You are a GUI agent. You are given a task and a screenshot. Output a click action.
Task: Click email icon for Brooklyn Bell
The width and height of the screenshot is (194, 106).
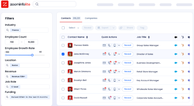point(104,80)
